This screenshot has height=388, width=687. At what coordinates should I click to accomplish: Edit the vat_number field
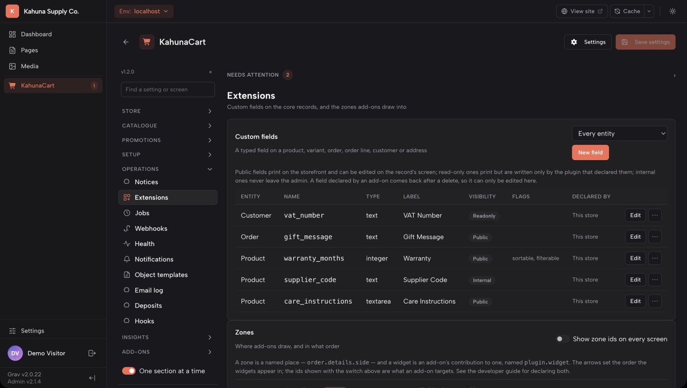tap(635, 215)
